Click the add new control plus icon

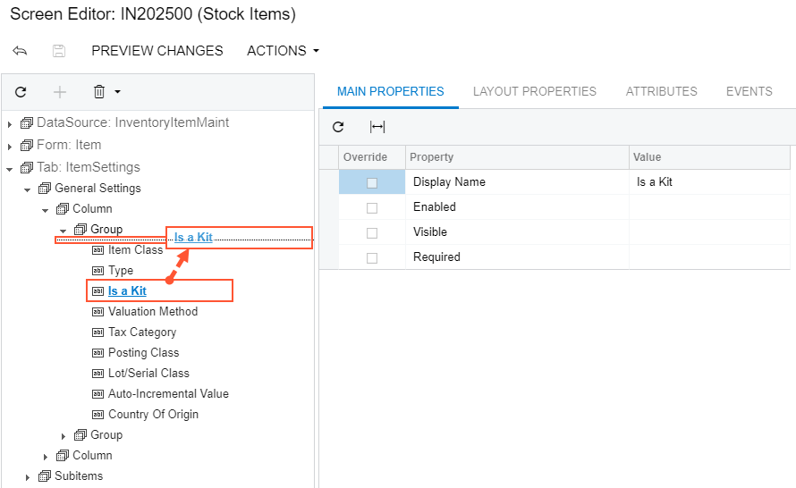click(60, 91)
